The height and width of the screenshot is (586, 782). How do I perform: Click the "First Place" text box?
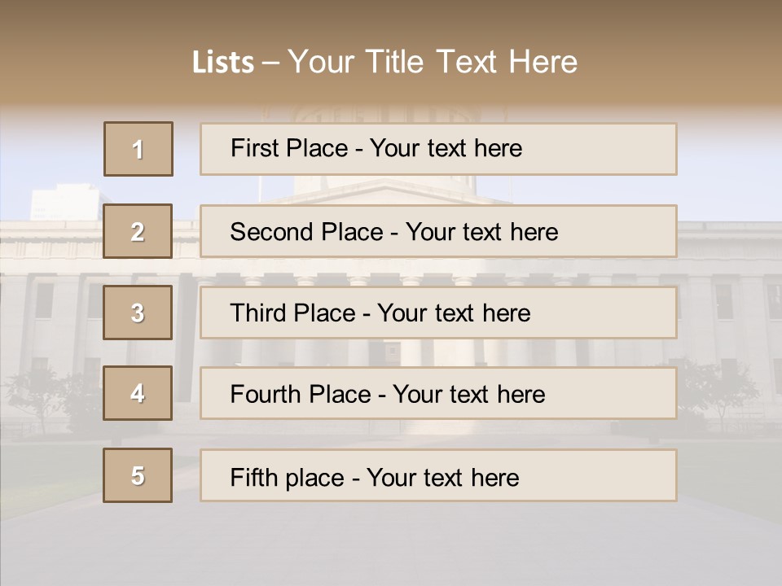point(438,149)
